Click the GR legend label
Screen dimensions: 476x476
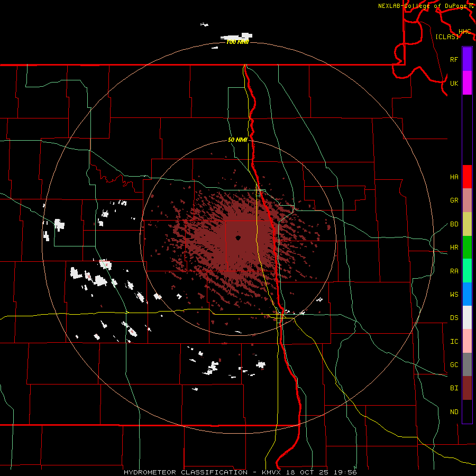pos(454,200)
